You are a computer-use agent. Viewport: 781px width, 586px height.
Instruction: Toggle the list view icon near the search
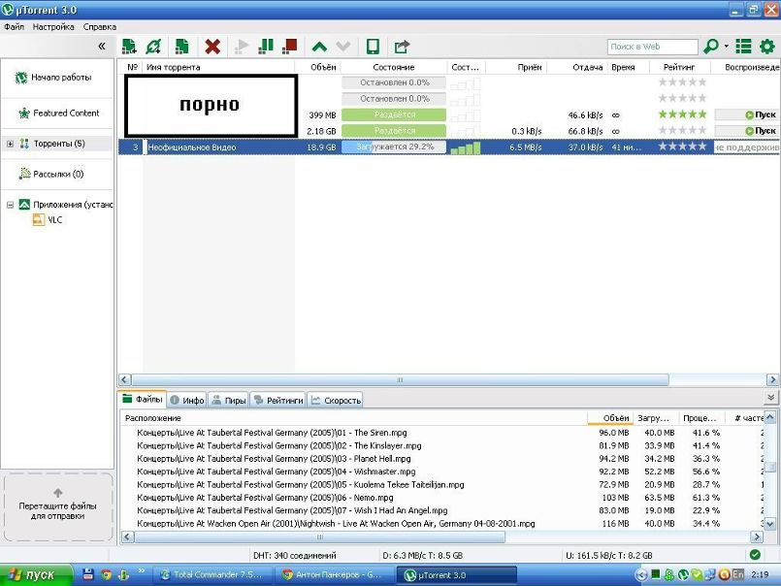tap(743, 46)
